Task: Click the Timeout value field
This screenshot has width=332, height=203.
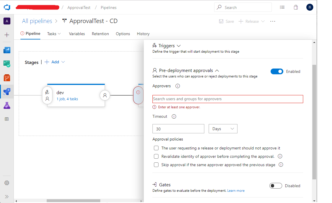Action: 178,129
